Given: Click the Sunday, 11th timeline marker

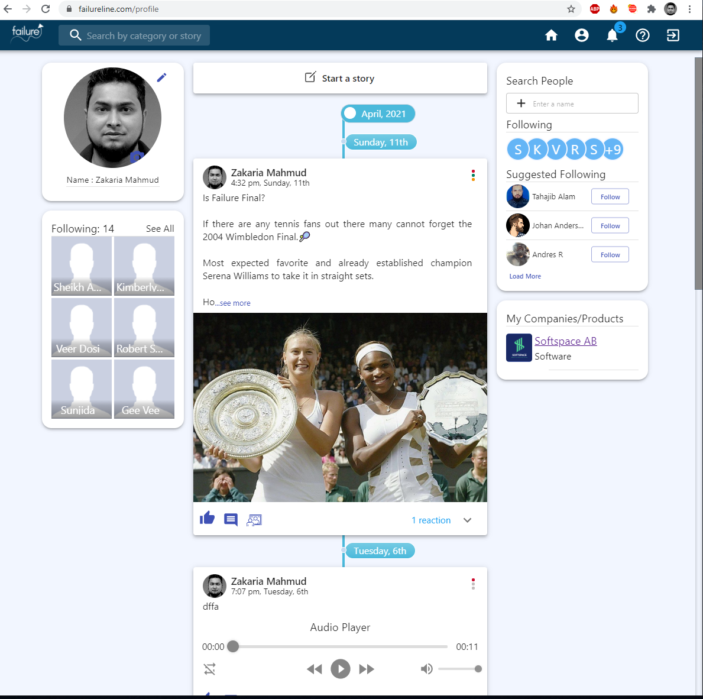Looking at the screenshot, I should [381, 143].
